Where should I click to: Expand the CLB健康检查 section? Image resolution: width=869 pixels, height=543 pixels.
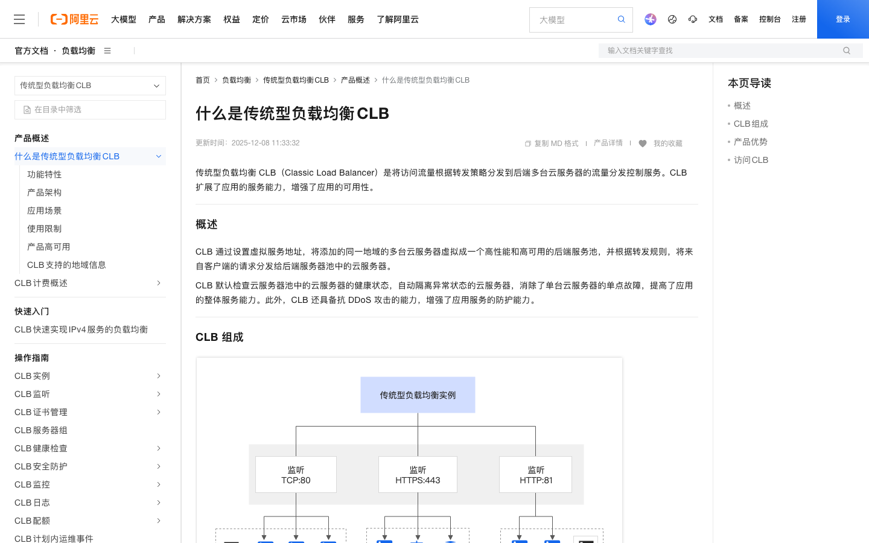[159, 448]
